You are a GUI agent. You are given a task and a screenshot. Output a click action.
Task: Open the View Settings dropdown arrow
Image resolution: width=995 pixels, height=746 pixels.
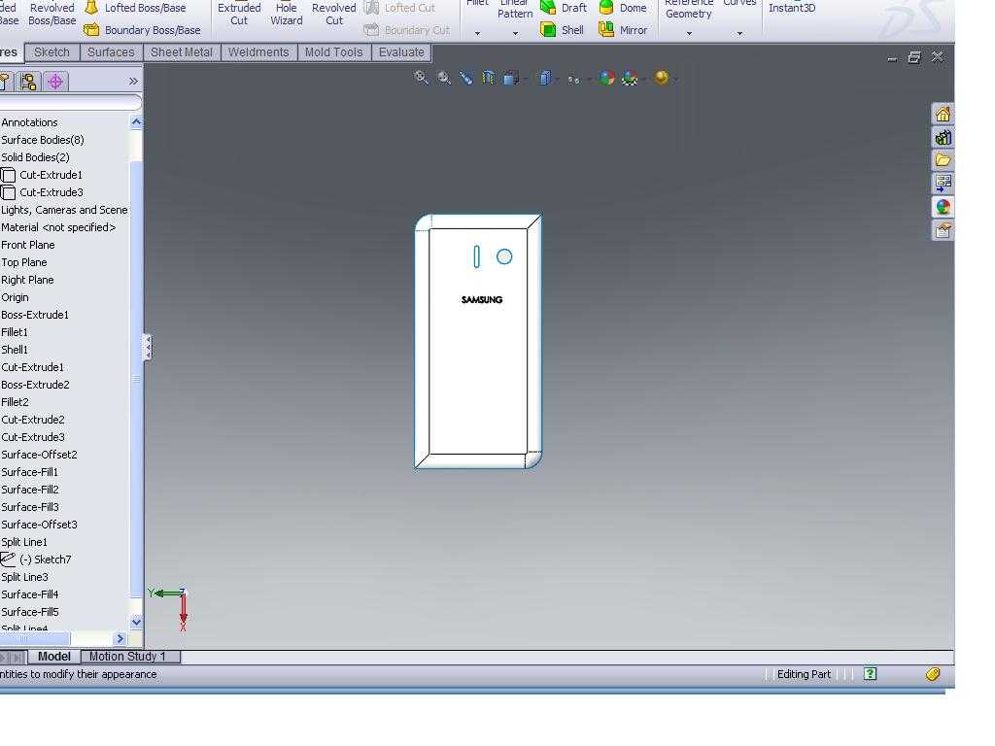pos(675,80)
